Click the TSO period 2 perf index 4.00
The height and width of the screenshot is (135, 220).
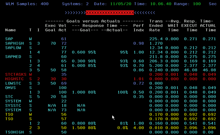click(x=139, y=128)
